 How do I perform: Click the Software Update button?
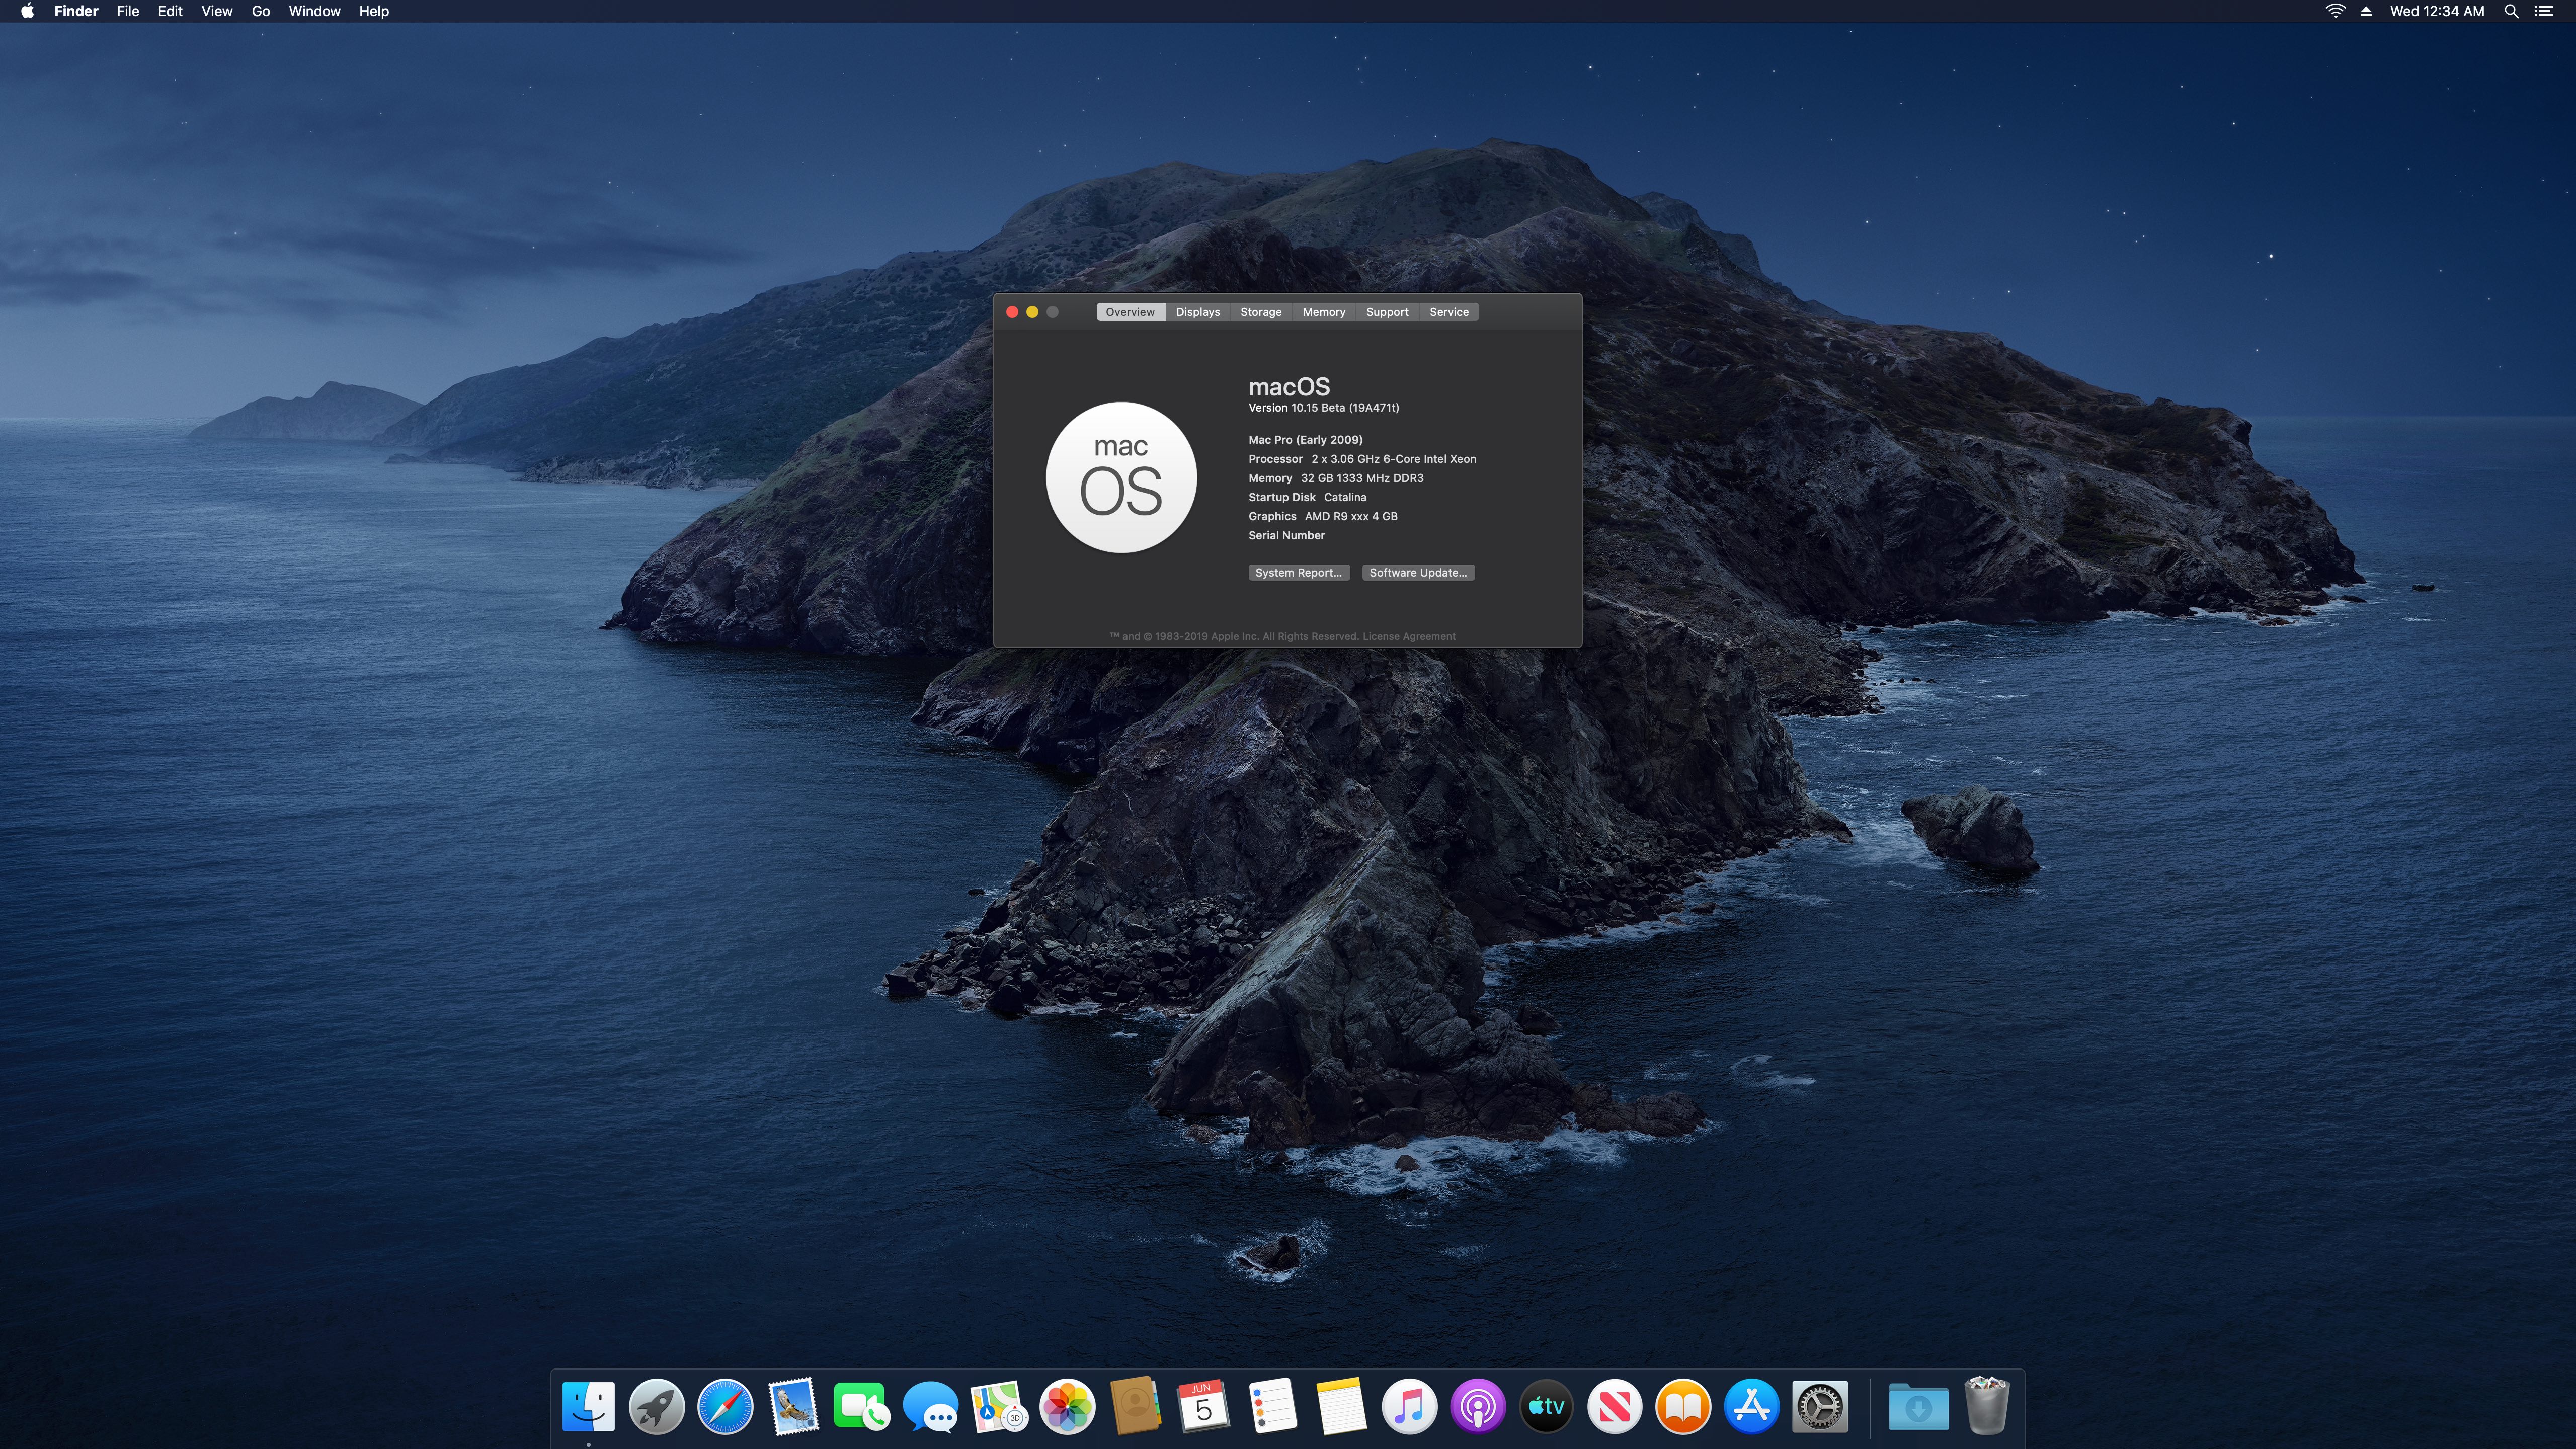[1418, 573]
